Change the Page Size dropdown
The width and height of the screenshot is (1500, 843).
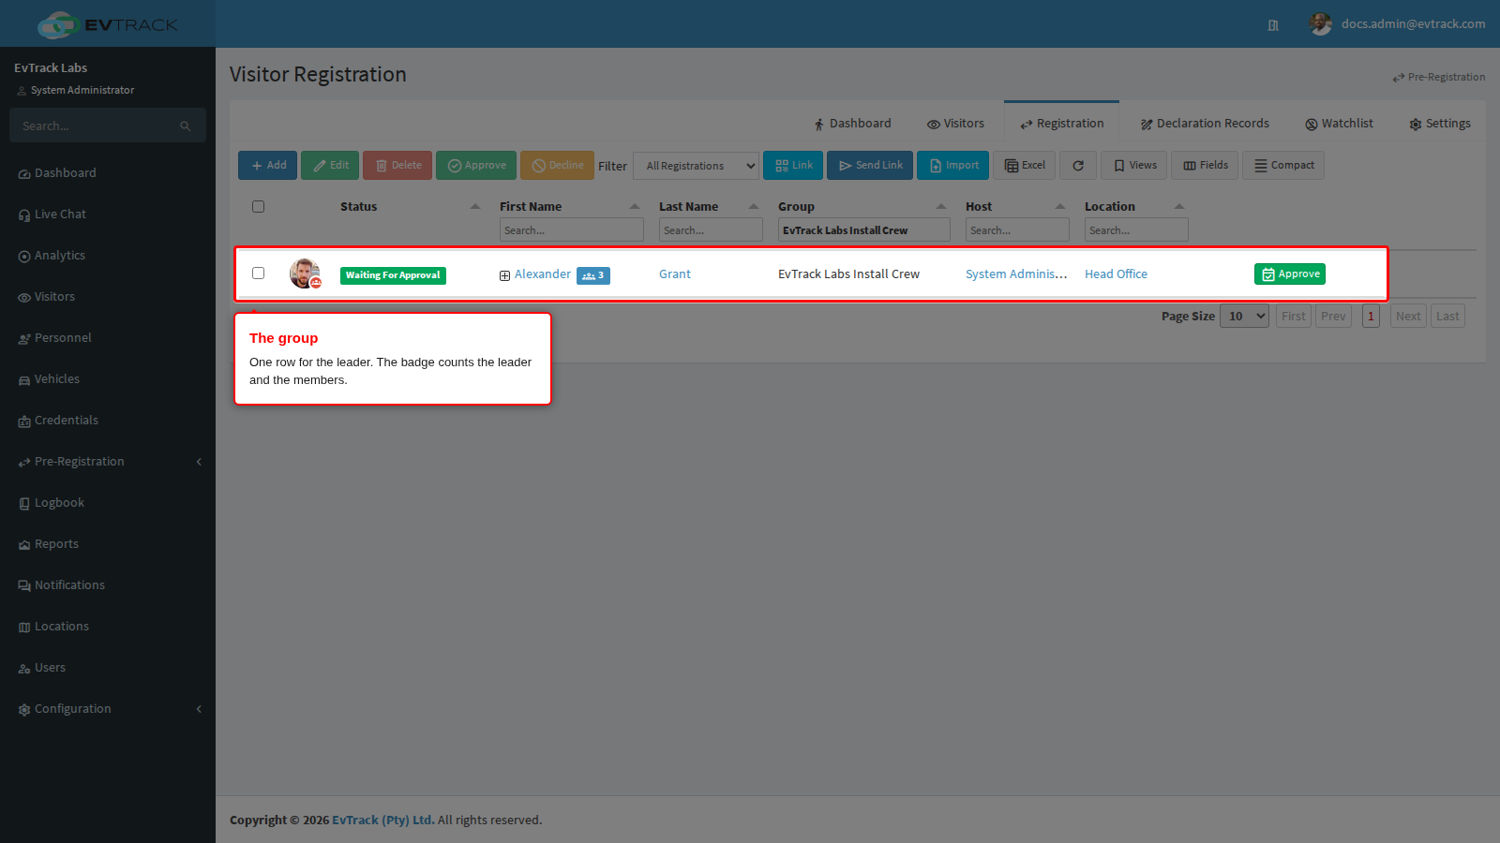pos(1245,316)
